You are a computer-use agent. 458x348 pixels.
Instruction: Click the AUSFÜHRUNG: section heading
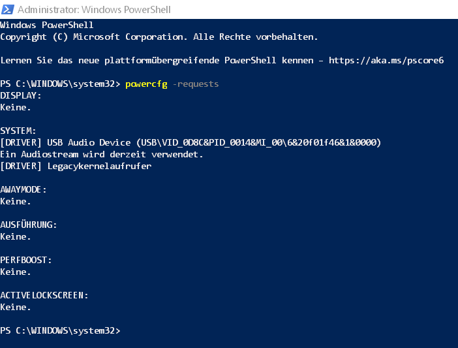pos(29,225)
